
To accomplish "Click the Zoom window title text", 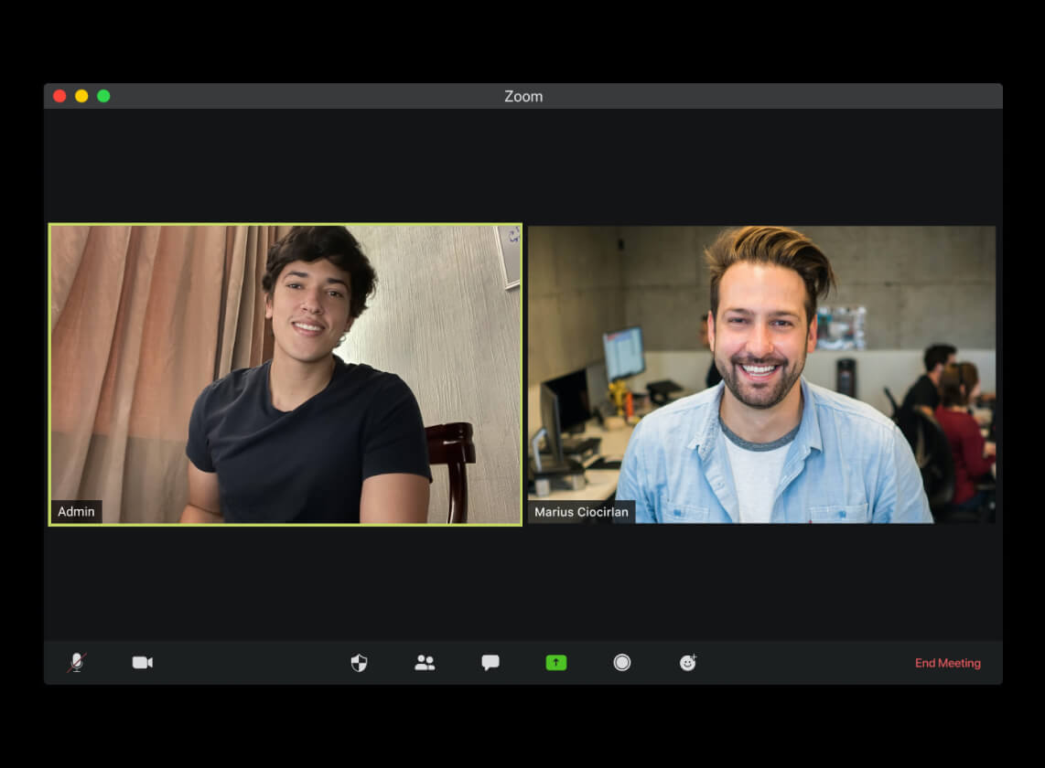I will [x=523, y=97].
